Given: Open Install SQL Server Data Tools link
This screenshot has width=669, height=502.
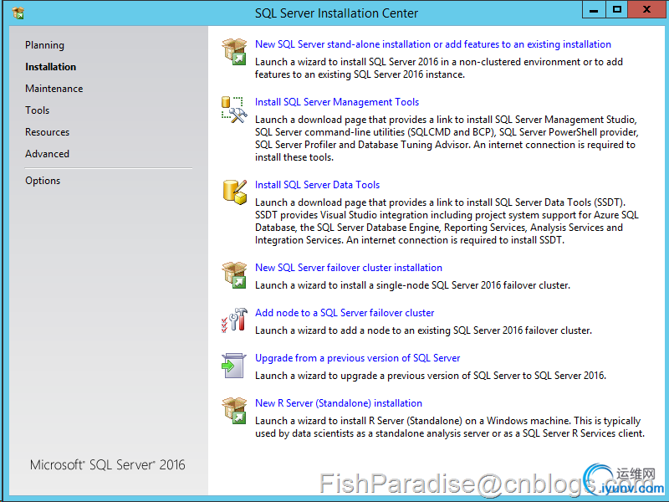Looking at the screenshot, I should pyautogui.click(x=318, y=185).
